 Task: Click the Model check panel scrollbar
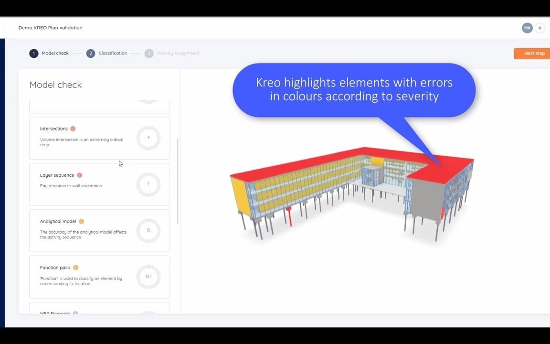coord(178,181)
